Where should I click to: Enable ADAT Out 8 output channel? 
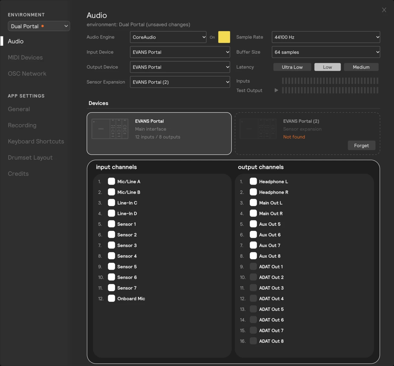253,341
